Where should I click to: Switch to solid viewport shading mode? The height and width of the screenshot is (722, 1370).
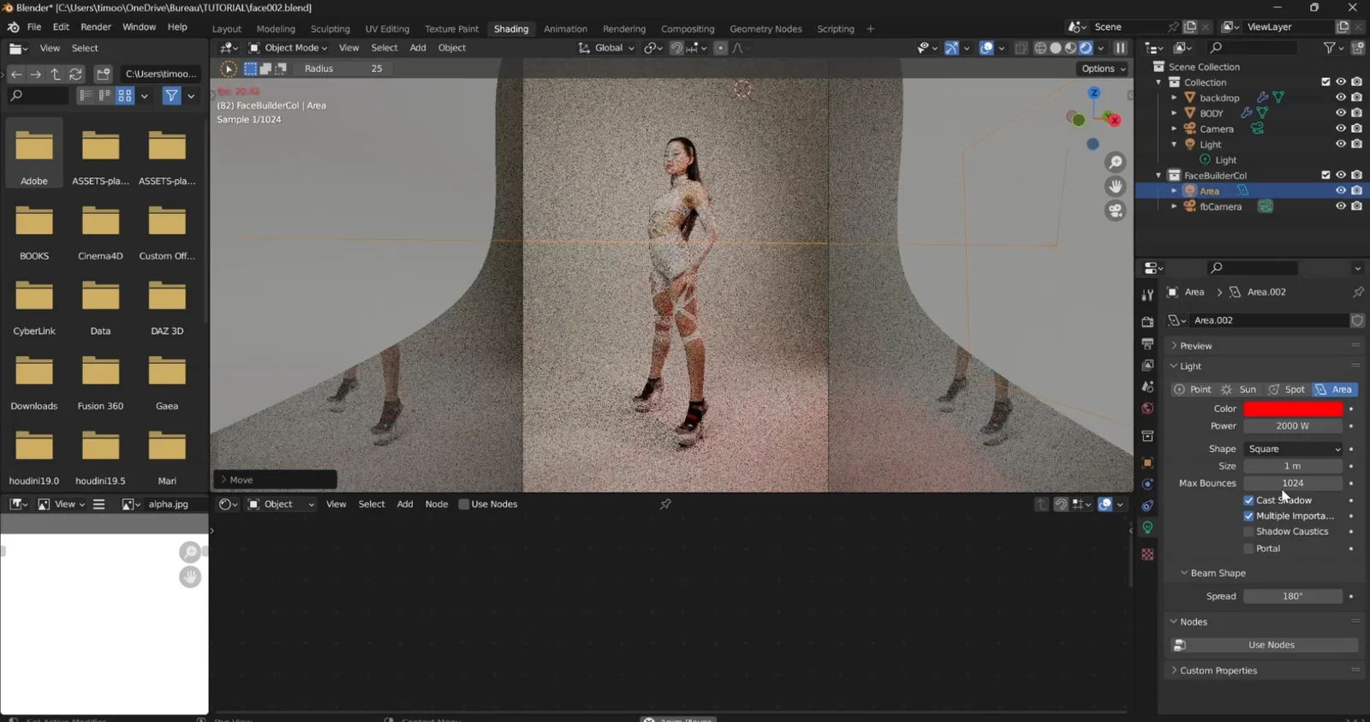[x=1056, y=48]
